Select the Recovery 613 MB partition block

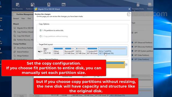coord(70,51)
